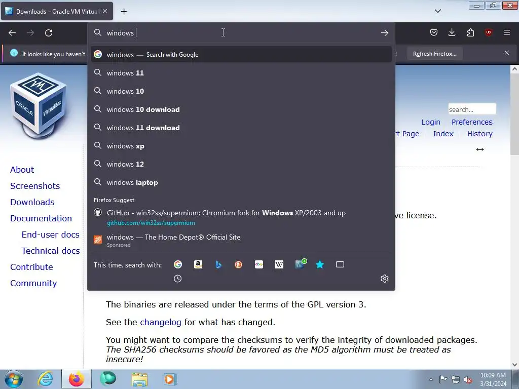This screenshot has width=519, height=389.
Task: Search open tabs with the tab icon
Action: (340, 264)
